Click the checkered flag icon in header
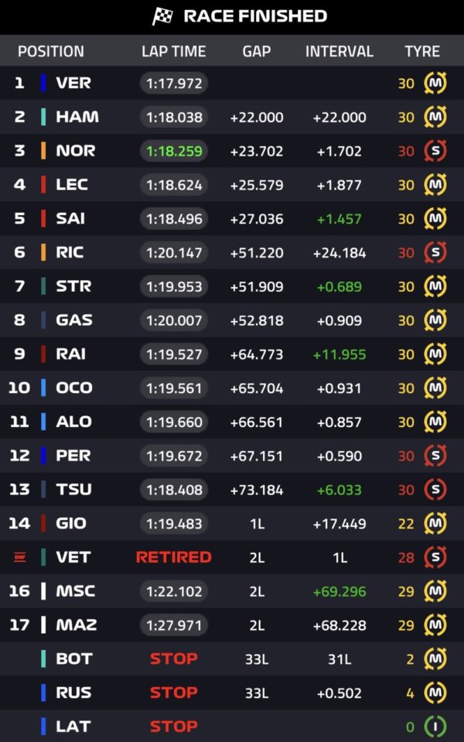The image size is (464, 742). [x=162, y=16]
